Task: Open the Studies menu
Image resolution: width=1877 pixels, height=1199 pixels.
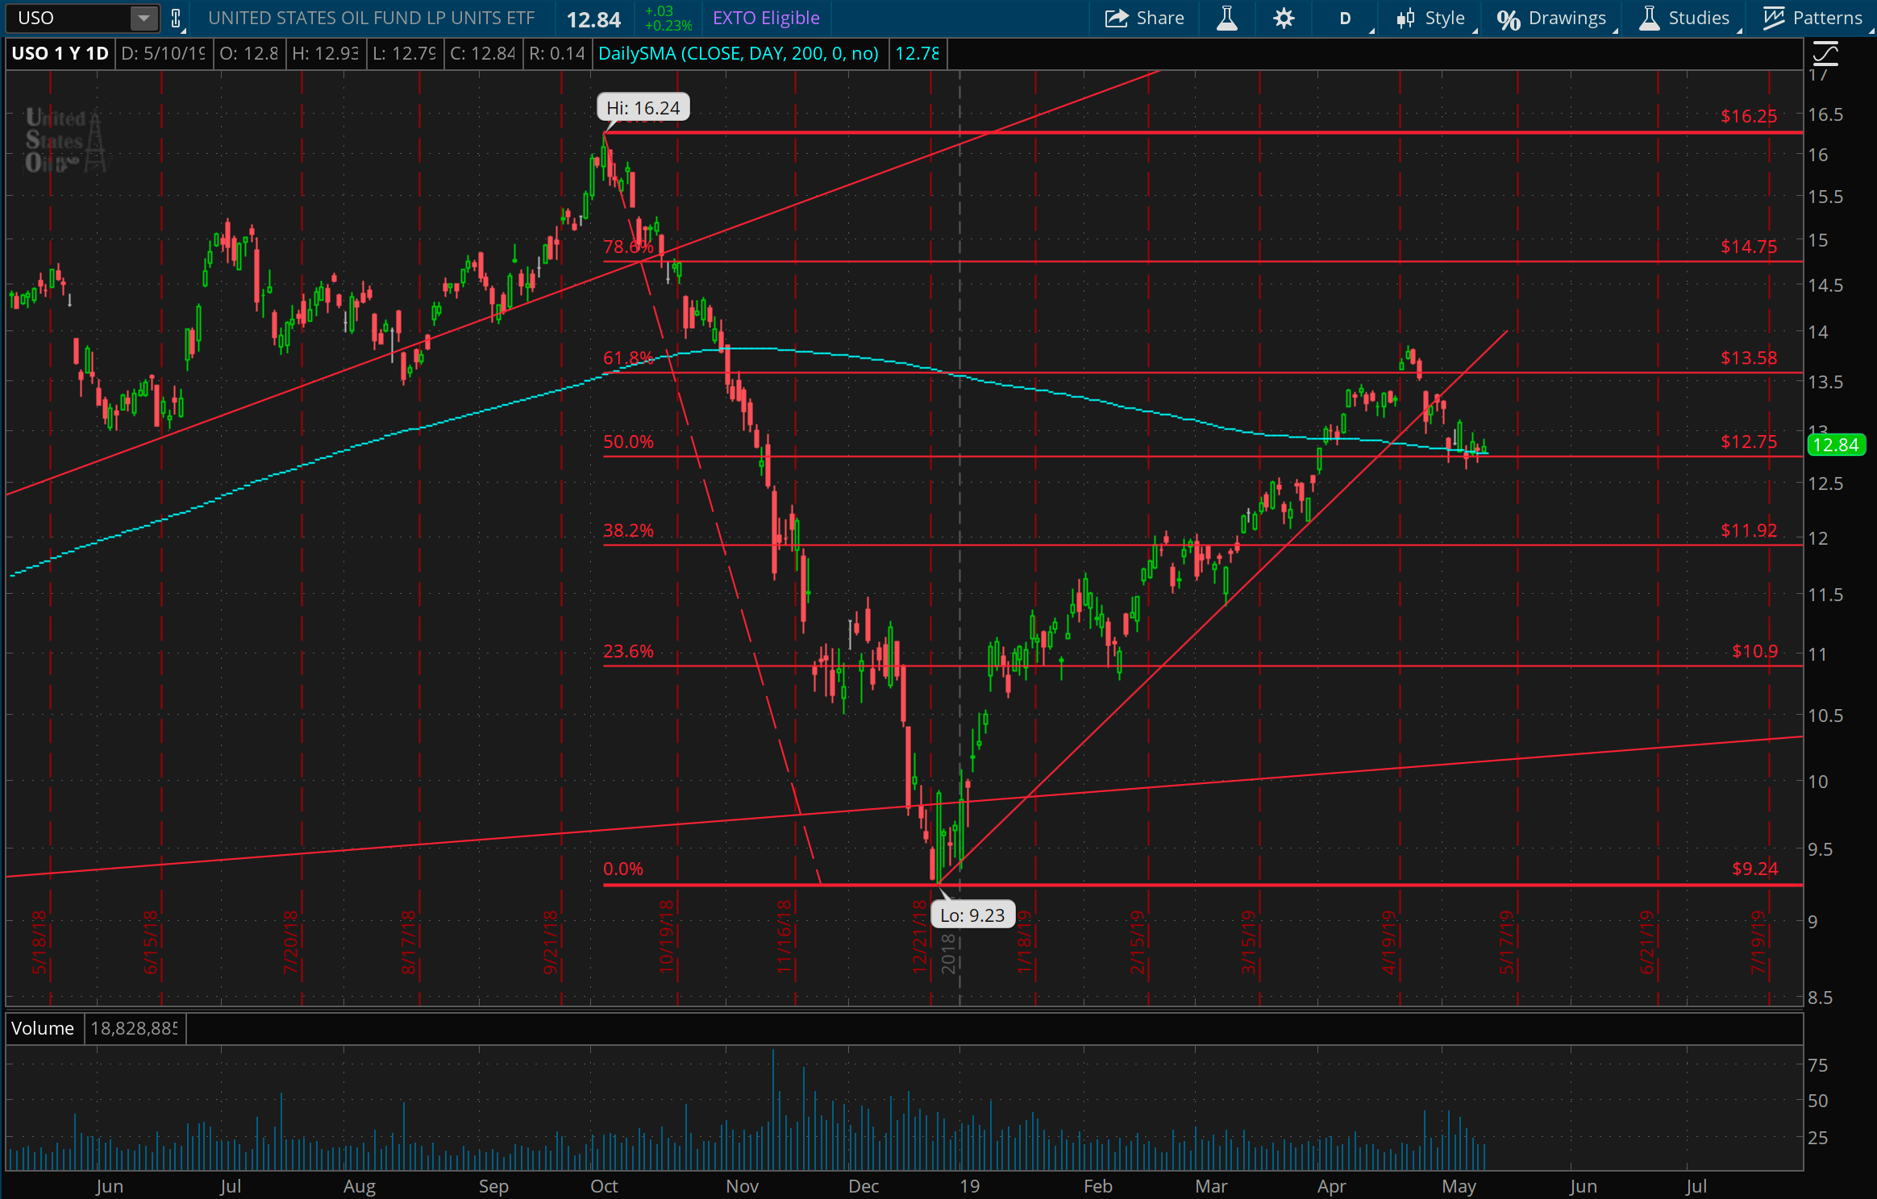Action: coord(1686,18)
